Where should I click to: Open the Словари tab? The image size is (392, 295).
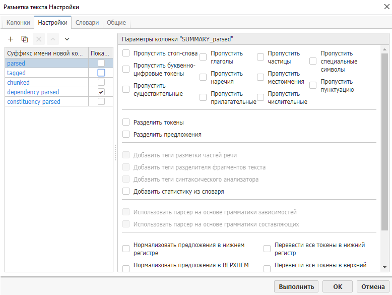(87, 23)
